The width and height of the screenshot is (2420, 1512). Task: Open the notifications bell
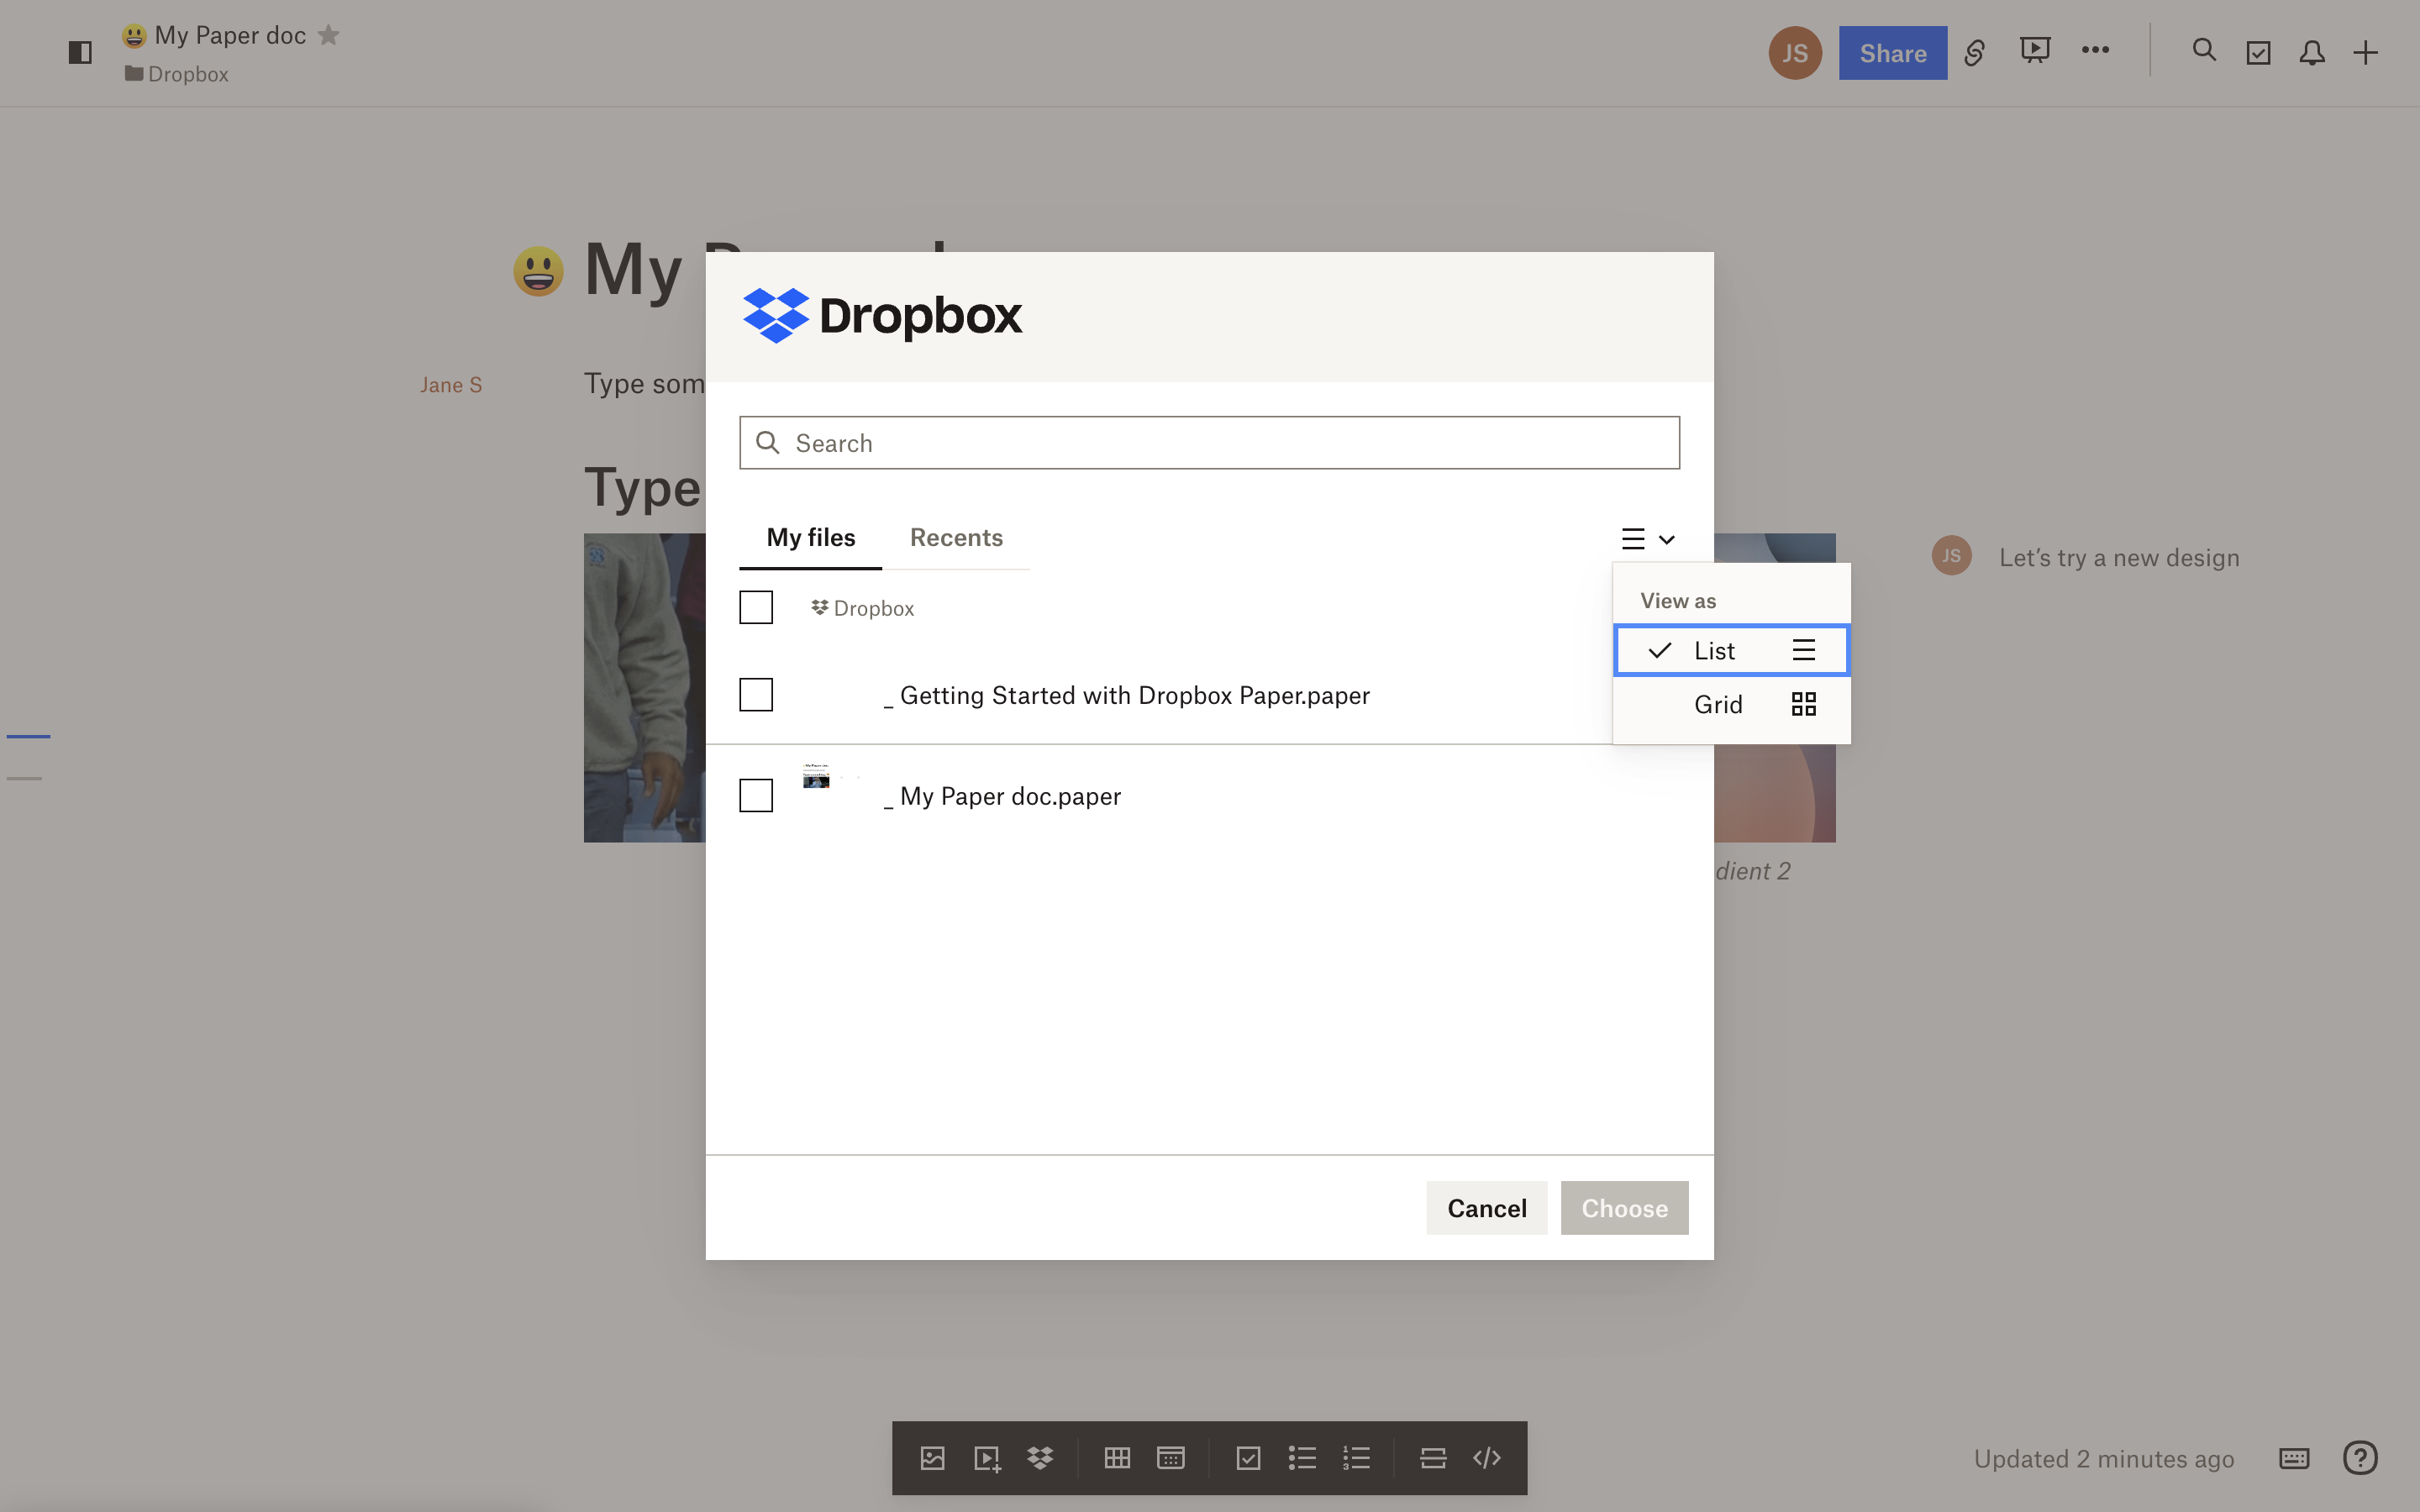pos(2312,53)
